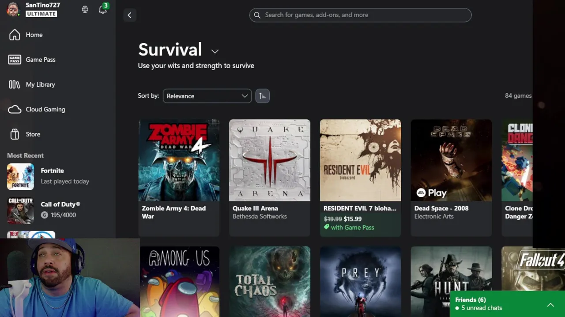Click the print/device icon beside notifications
Image resolution: width=565 pixels, height=317 pixels.
point(85,9)
